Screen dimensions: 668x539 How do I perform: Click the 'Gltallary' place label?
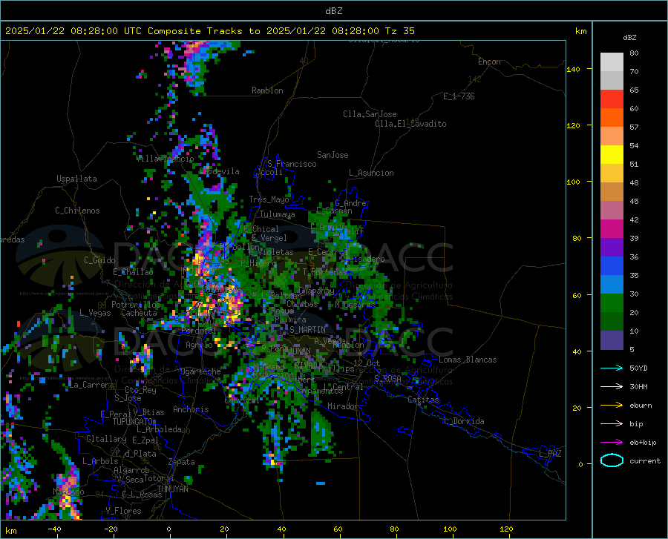pyautogui.click(x=106, y=439)
